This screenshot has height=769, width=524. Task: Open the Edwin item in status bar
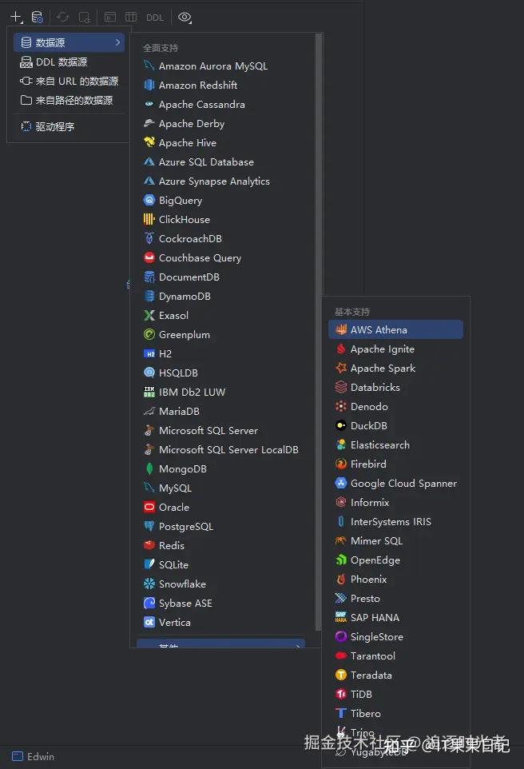34,756
